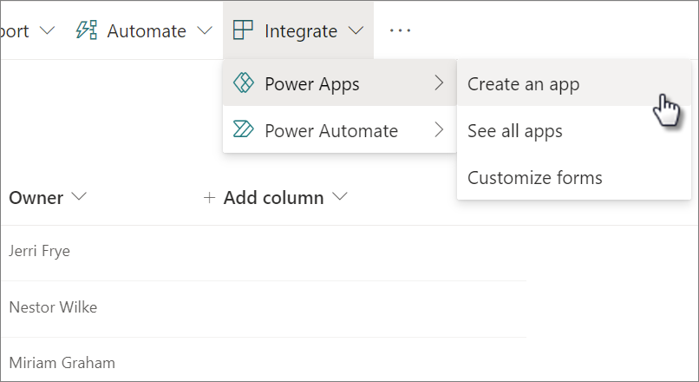Click the Power Automate arrow icon

click(x=244, y=130)
